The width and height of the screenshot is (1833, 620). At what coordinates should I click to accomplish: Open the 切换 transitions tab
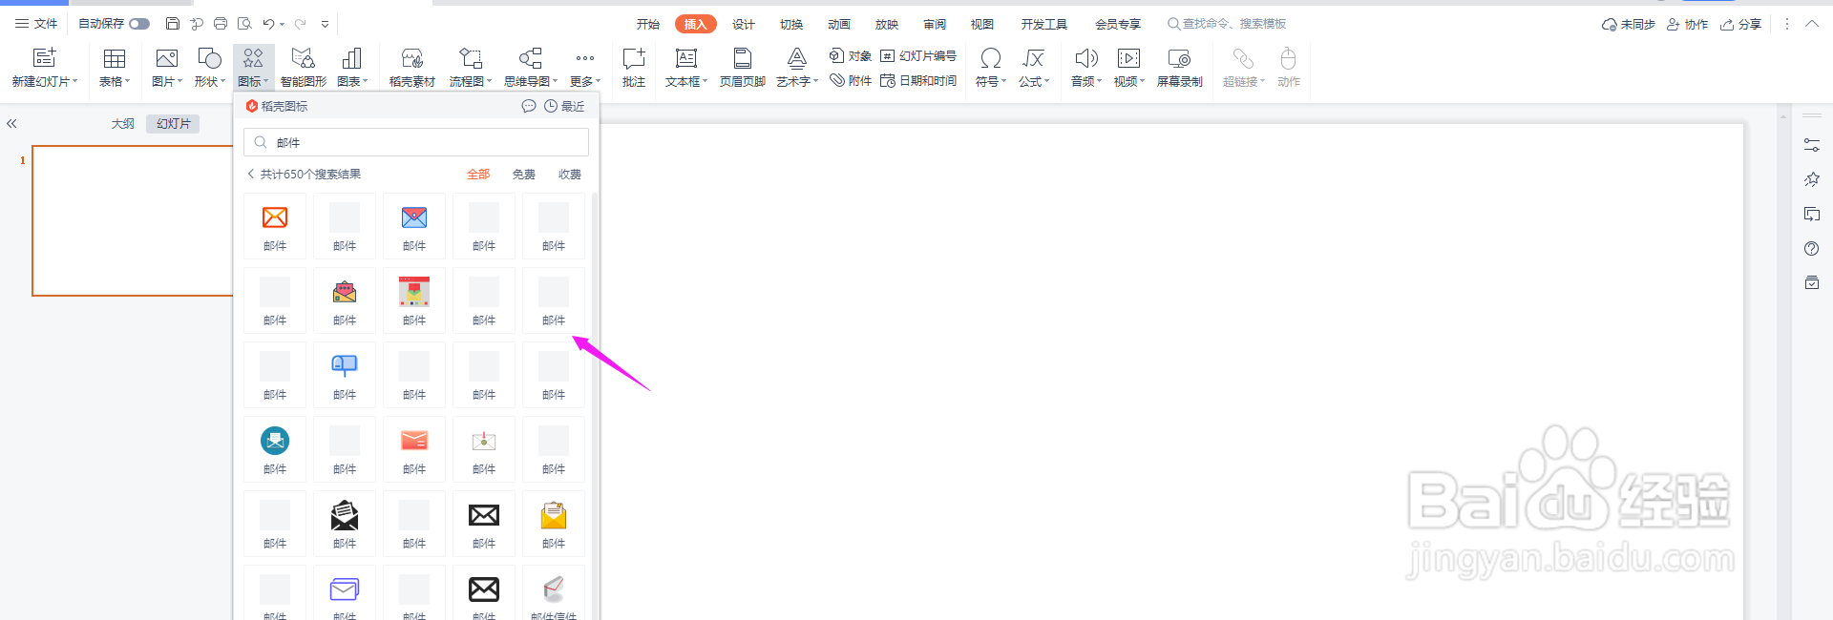[791, 24]
